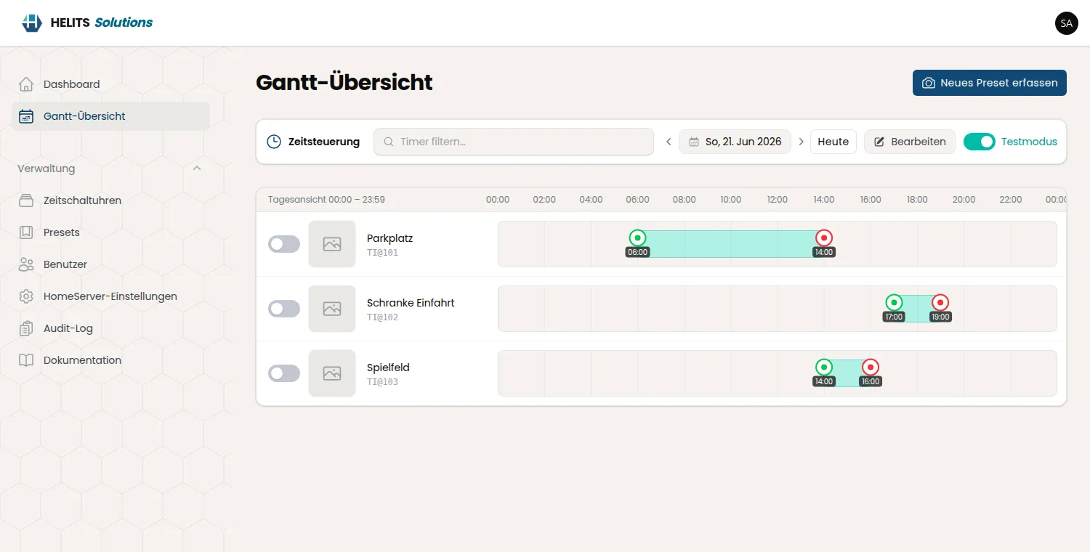Screen dimensions: 1090x552
Task: Click the Presets bookmark icon
Action: (26, 232)
